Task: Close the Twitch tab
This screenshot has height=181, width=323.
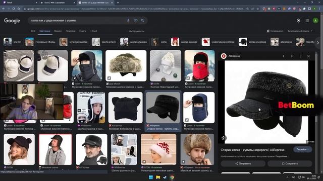Action: [x=37, y=3]
